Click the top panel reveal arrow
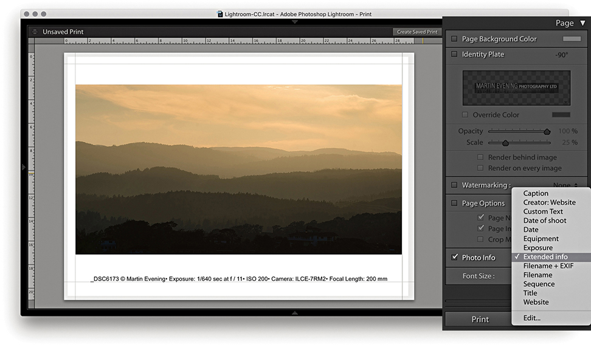 tap(295, 22)
